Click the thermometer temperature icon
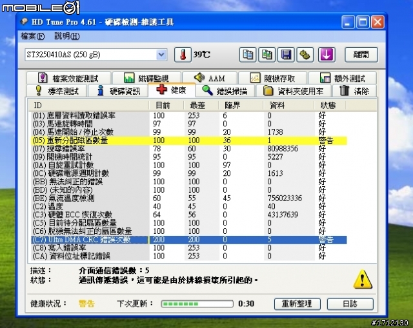The image size is (413, 328). point(183,55)
